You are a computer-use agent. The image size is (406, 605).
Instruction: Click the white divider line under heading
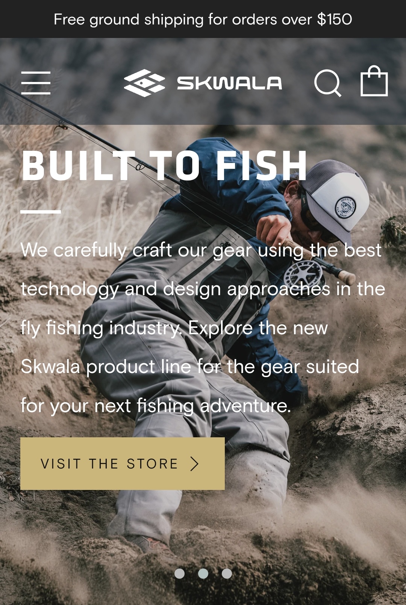coord(41,212)
